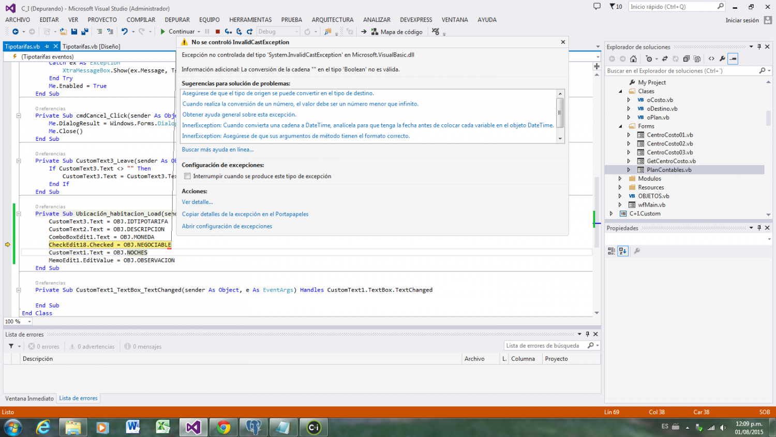776x437 pixels.
Task: Expand the CentroCosto01.vb node
Action: coord(629,135)
